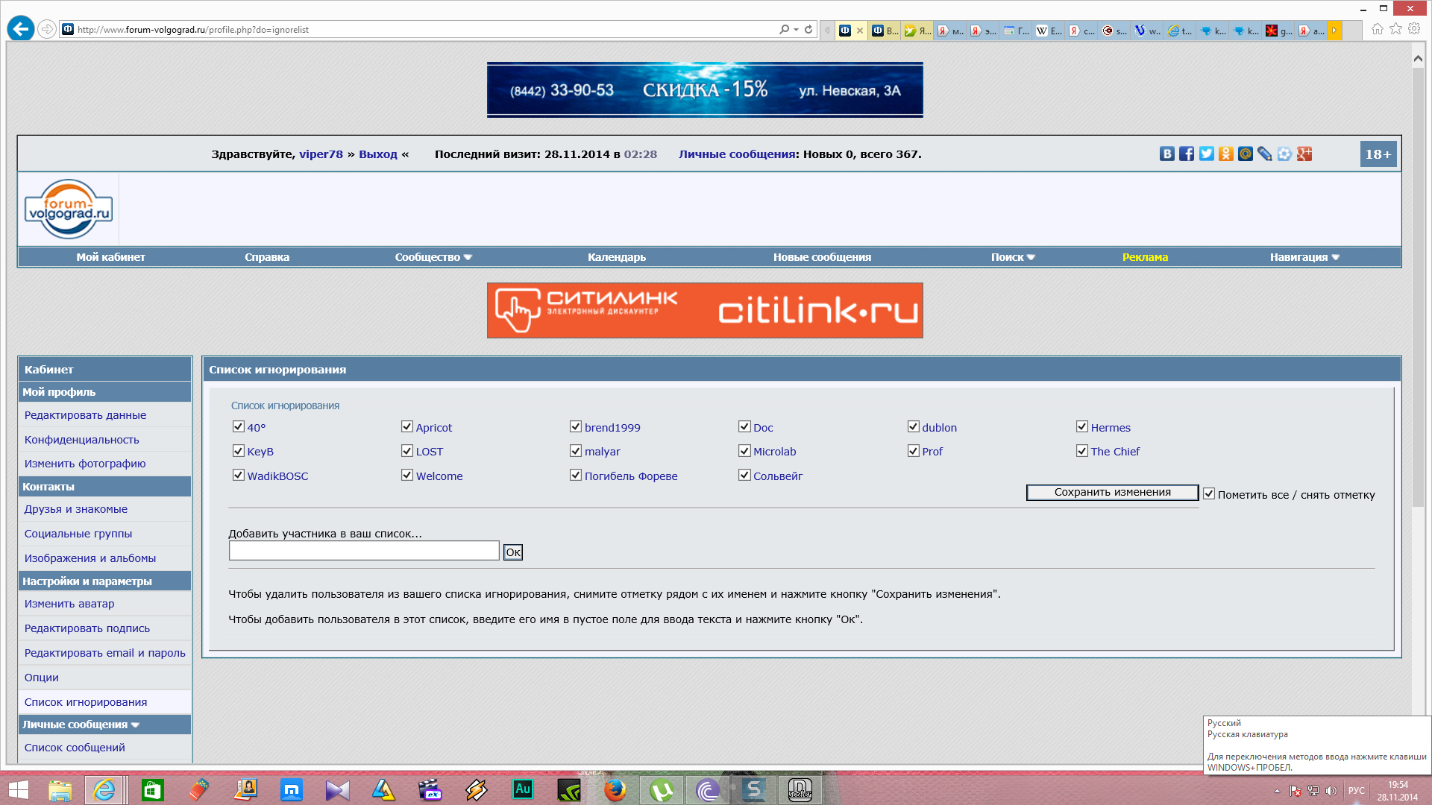1432x805 pixels.
Task: Uncheck the WadikBOSC checkbox
Action: (239, 475)
